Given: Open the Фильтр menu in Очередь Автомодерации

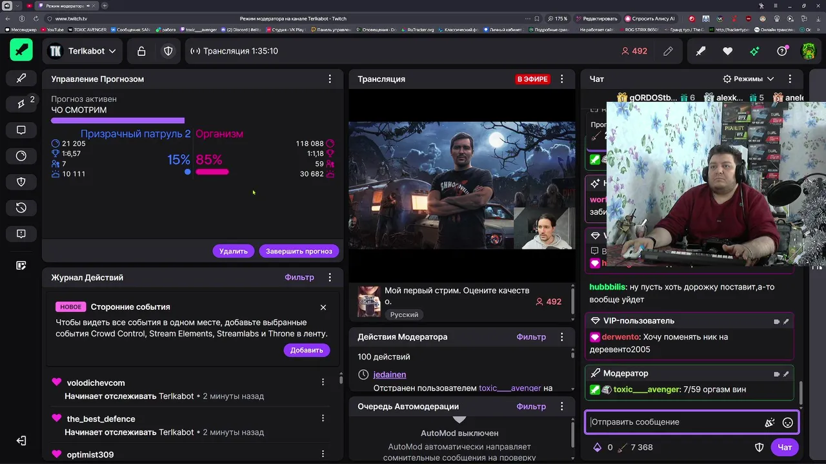Looking at the screenshot, I should point(531,406).
